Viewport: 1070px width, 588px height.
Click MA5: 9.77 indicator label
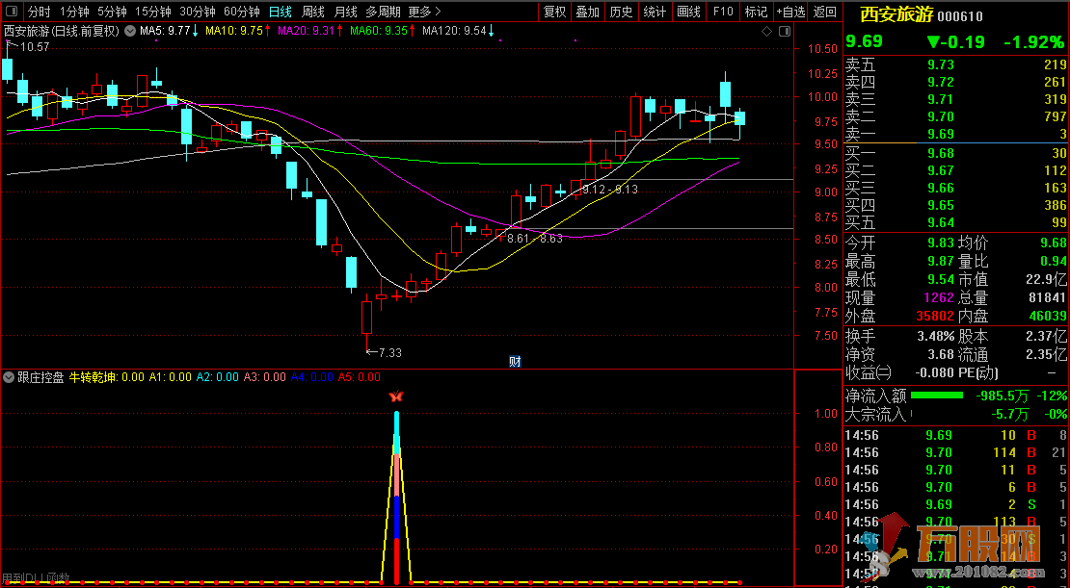click(x=165, y=31)
